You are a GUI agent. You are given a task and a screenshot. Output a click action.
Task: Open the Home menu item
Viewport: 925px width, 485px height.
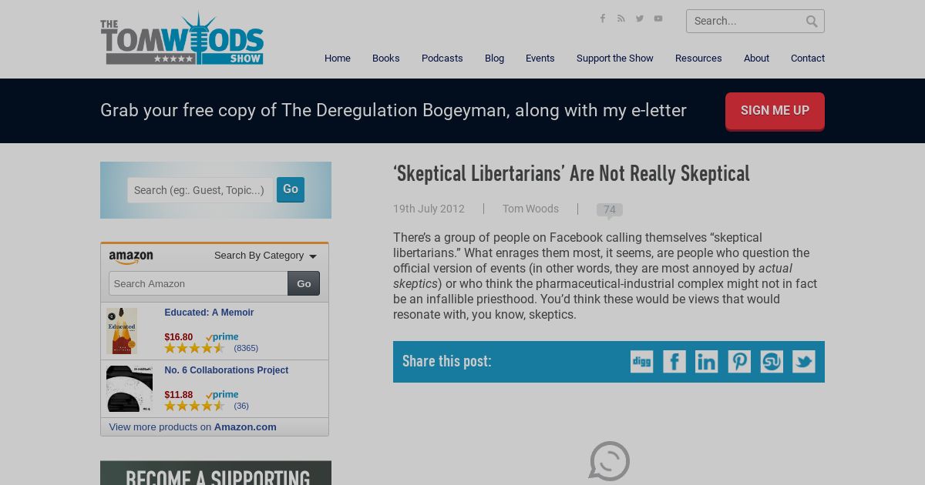pyautogui.click(x=338, y=59)
